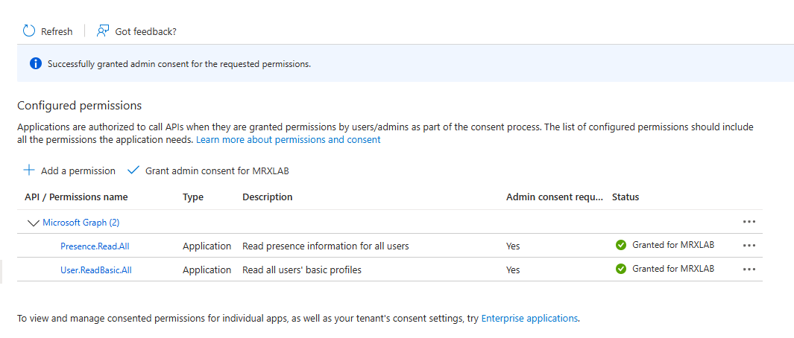Select Application type cell in User.ReadBasic.All row
The height and width of the screenshot is (338, 794).
pos(207,270)
